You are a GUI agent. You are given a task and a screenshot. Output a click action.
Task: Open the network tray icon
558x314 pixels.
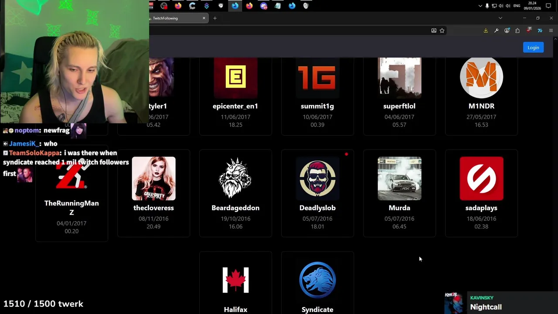point(494,6)
